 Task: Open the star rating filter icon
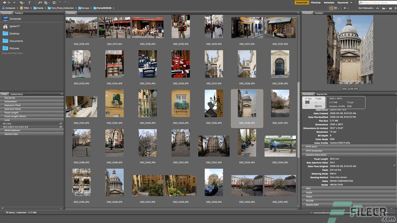pyautogui.click(x=345, y=8)
